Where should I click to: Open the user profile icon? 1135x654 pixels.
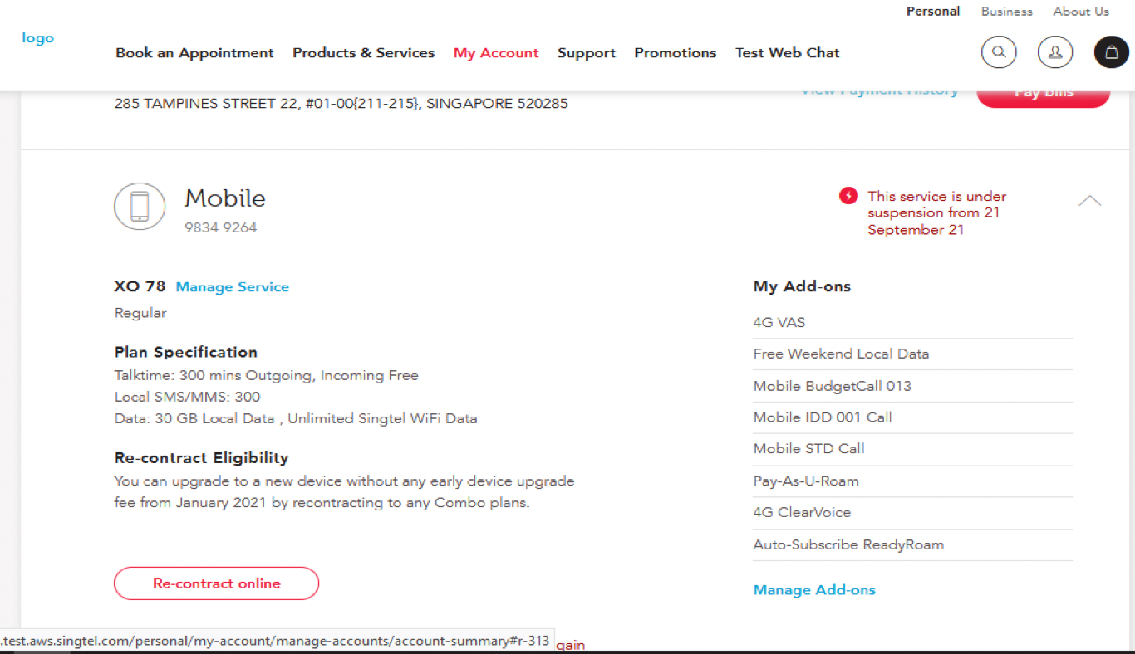tap(1054, 52)
